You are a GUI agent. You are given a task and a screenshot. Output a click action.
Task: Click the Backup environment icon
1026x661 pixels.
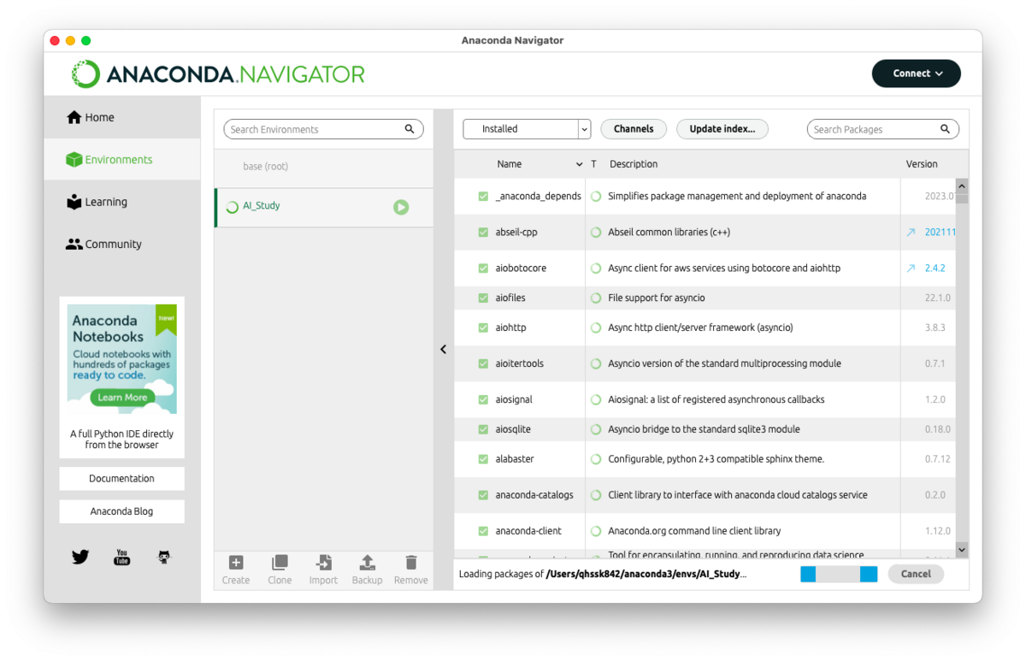367,563
